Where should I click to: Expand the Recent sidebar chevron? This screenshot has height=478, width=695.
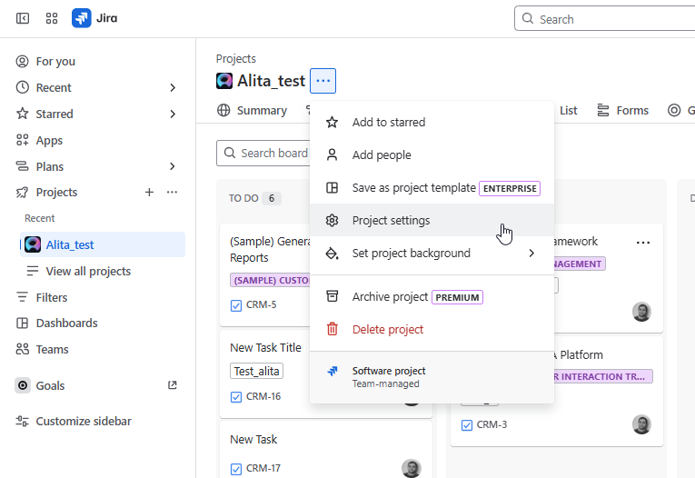pyautogui.click(x=173, y=88)
